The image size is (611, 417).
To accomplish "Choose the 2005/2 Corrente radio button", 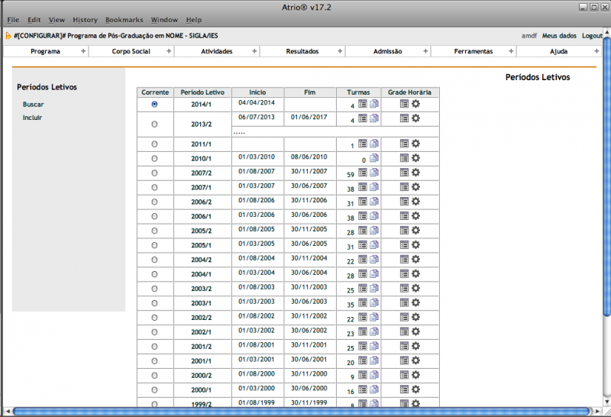I will coord(155,231).
